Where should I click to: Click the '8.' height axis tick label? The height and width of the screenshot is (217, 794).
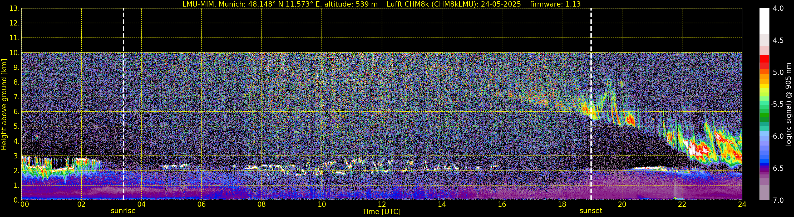tap(16, 82)
